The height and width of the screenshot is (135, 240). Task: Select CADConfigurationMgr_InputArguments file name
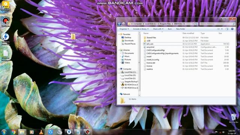(x=162, y=53)
